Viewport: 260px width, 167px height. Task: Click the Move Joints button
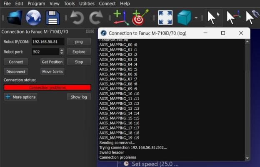click(x=52, y=72)
